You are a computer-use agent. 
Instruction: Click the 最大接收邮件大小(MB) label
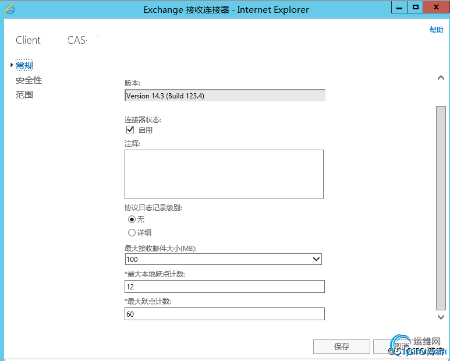161,248
